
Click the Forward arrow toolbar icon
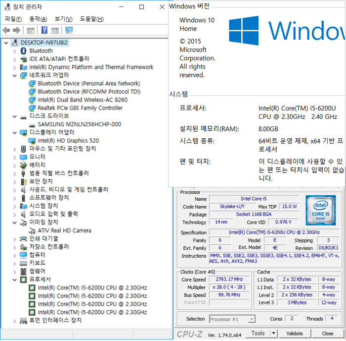pos(16,30)
